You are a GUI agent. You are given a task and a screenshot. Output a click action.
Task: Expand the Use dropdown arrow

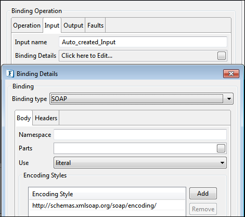pyautogui.click(x=222, y=163)
